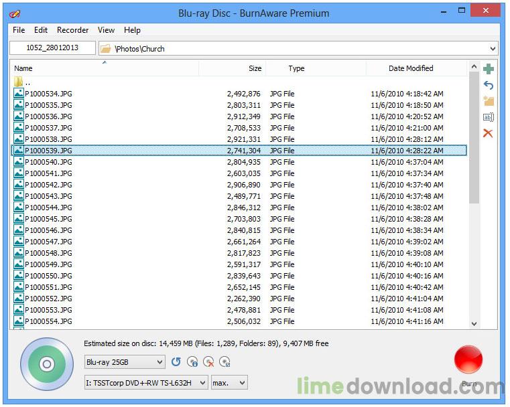Open the Edit menu
This screenshot has height=407, width=510.
coord(41,30)
